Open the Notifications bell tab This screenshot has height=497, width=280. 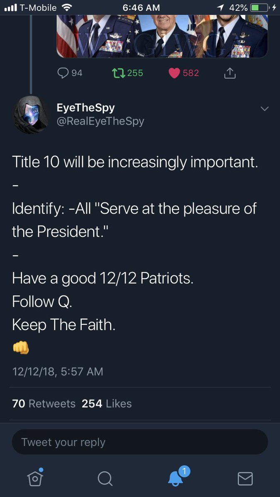click(x=176, y=478)
